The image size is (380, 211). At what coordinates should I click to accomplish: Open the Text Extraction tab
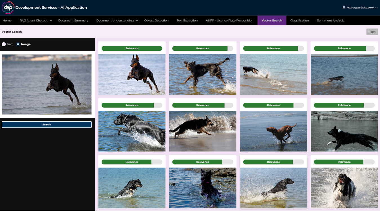pos(187,21)
